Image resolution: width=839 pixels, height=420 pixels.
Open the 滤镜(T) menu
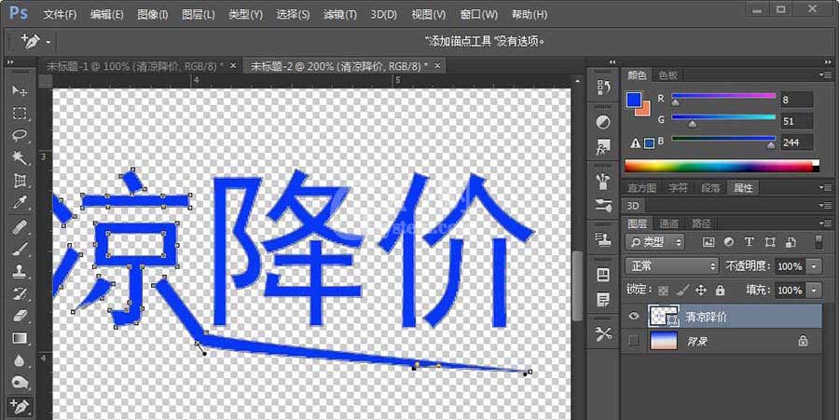tap(339, 14)
